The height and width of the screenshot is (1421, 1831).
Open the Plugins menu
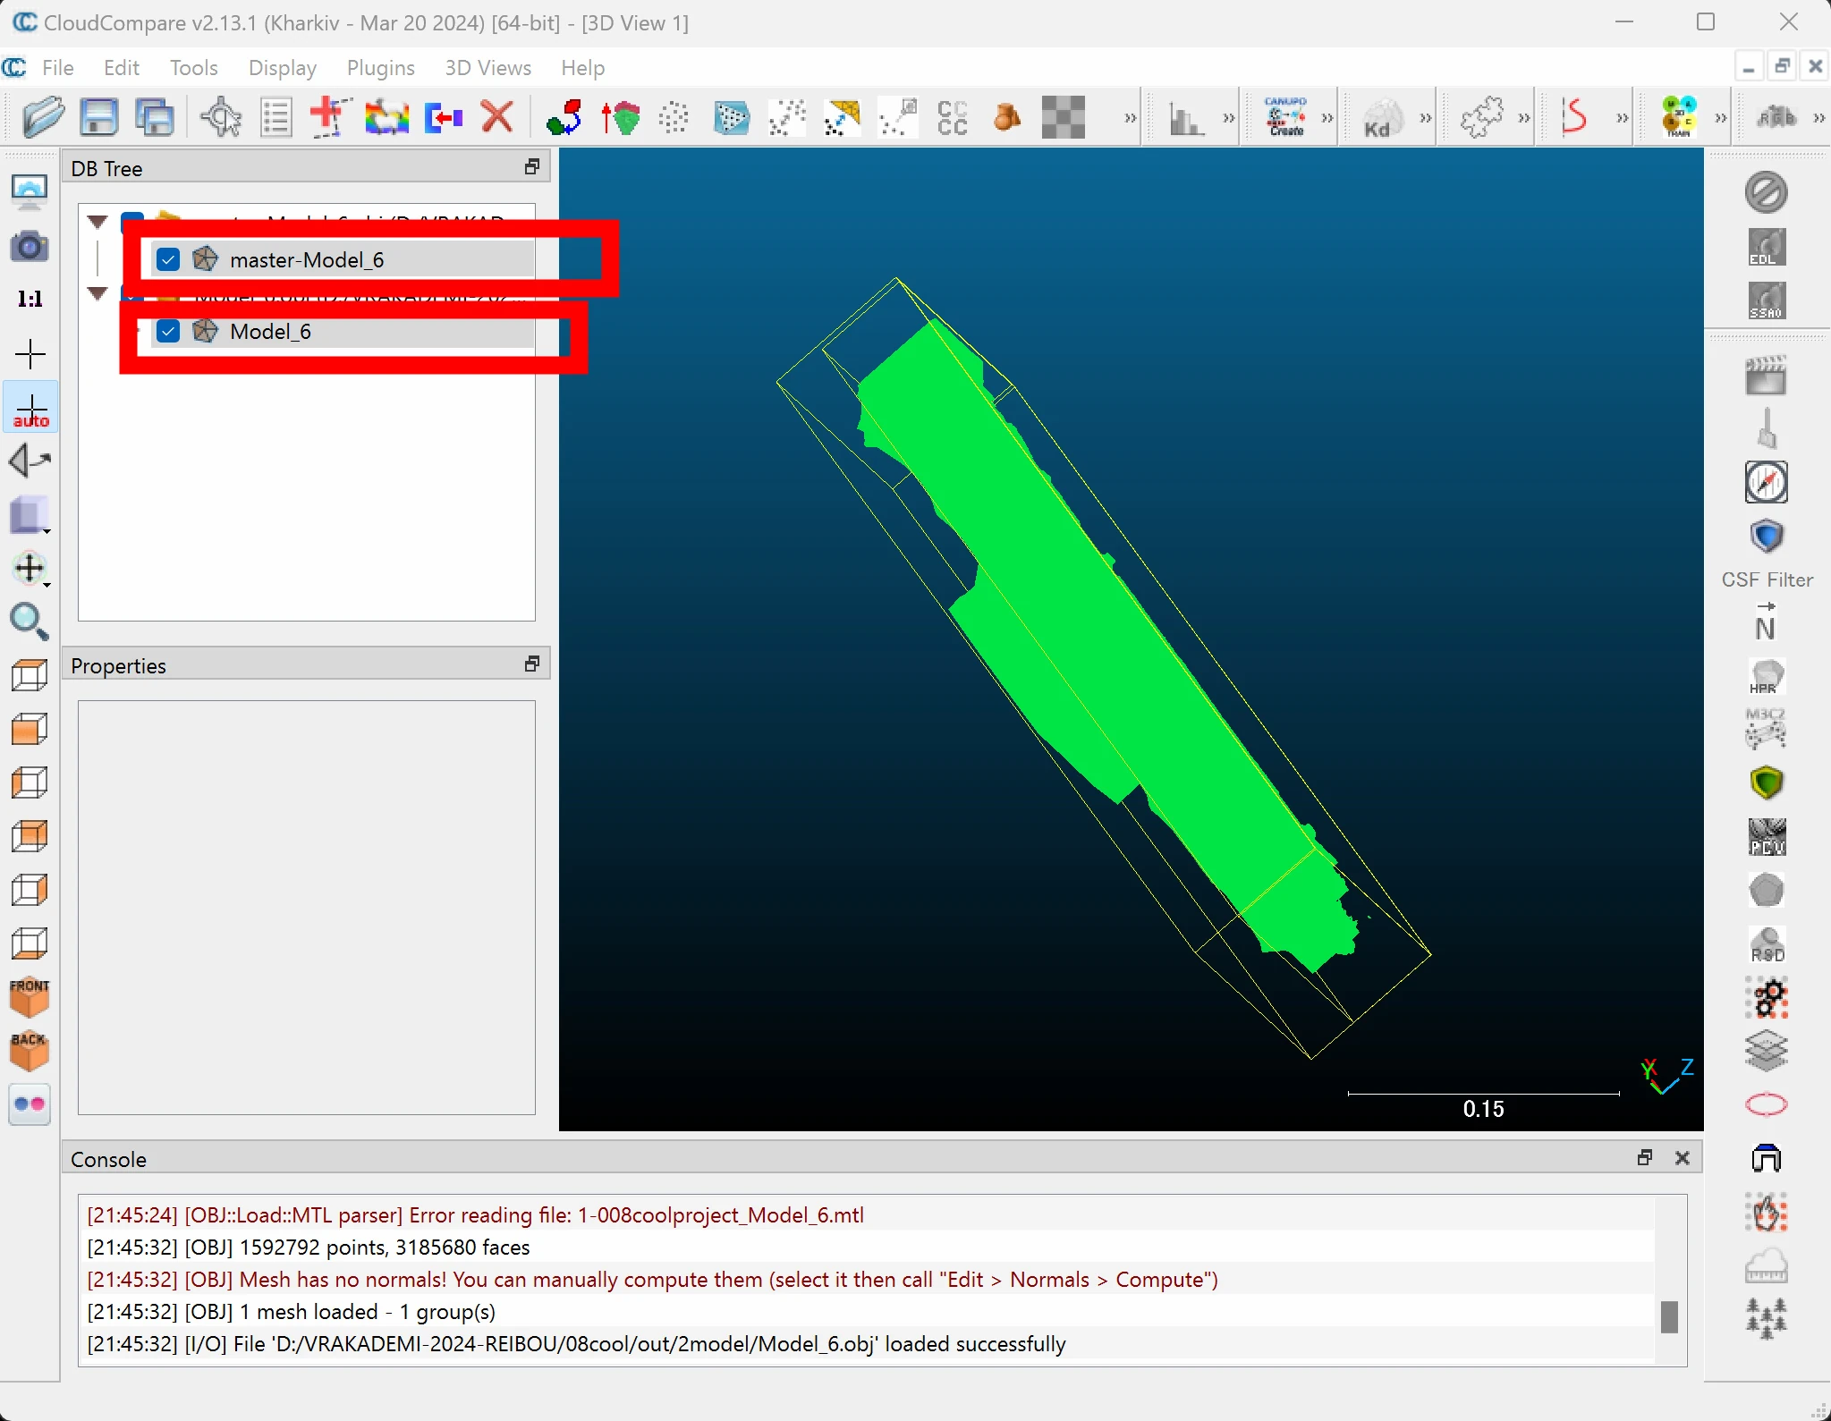(380, 68)
